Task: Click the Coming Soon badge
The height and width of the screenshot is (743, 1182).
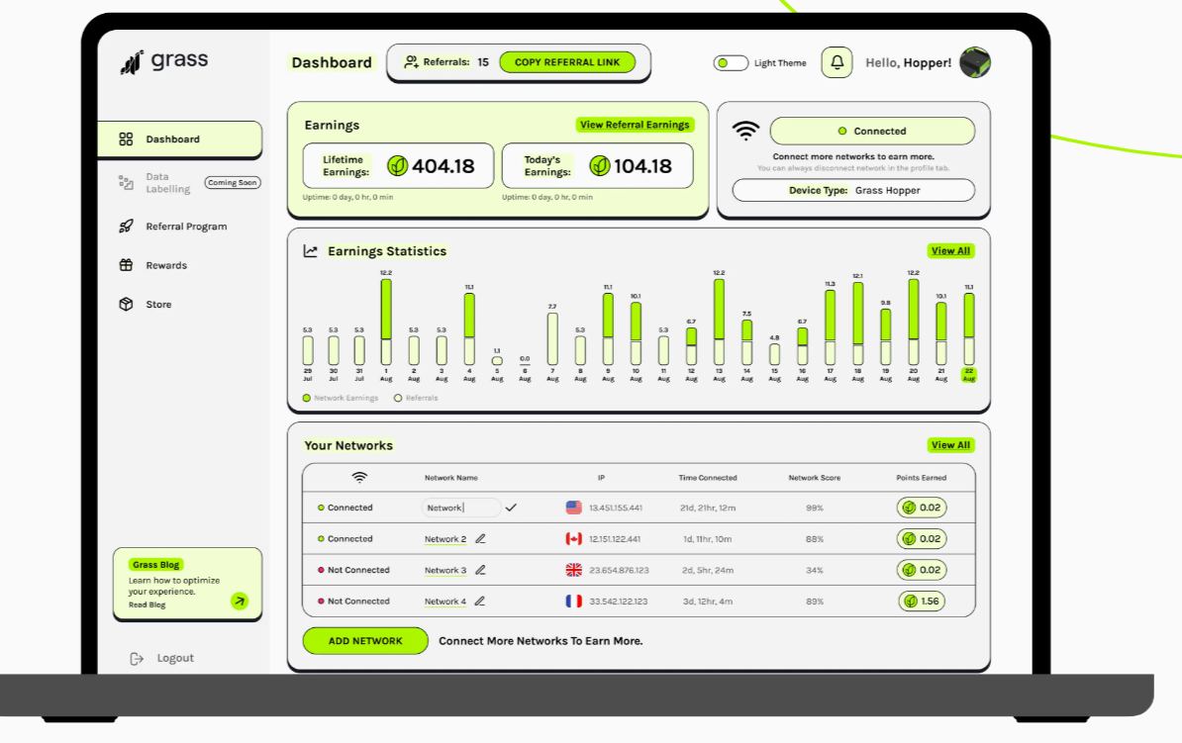Action: pyautogui.click(x=233, y=182)
